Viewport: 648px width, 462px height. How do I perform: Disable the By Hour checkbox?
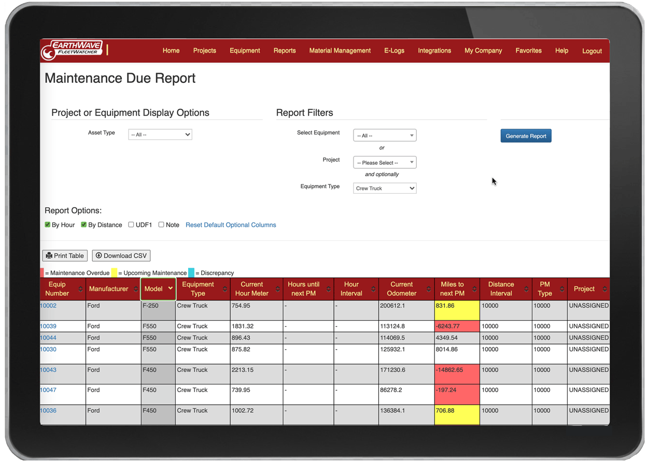(x=47, y=225)
